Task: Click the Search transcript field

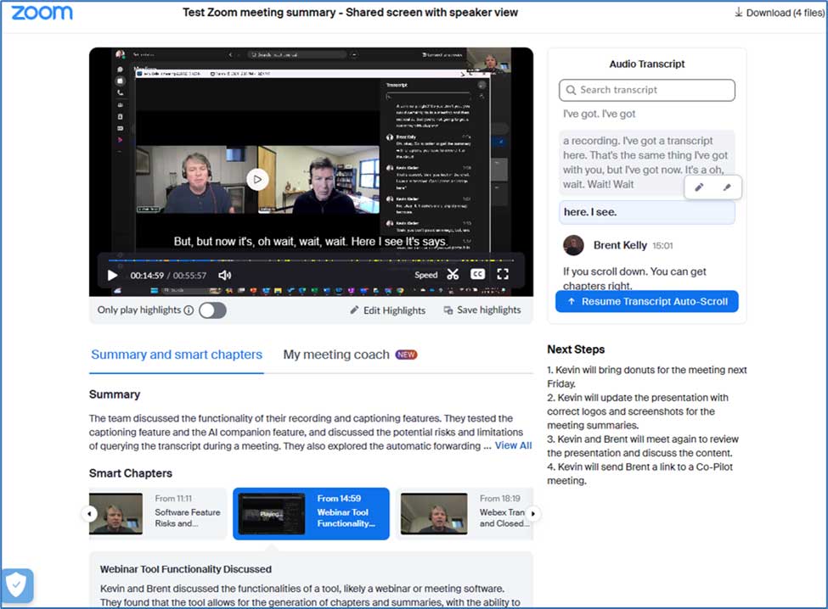Action: point(647,90)
